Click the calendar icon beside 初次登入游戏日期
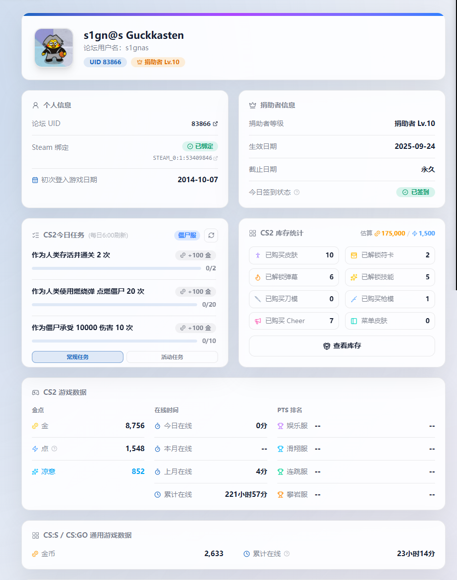Viewport: 457px width, 580px height. point(35,180)
